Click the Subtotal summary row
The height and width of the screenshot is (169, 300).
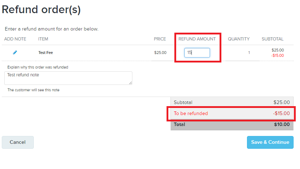[x=232, y=102]
